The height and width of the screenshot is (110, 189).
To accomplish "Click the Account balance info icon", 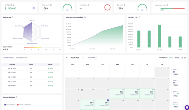I will coord(16,97).
